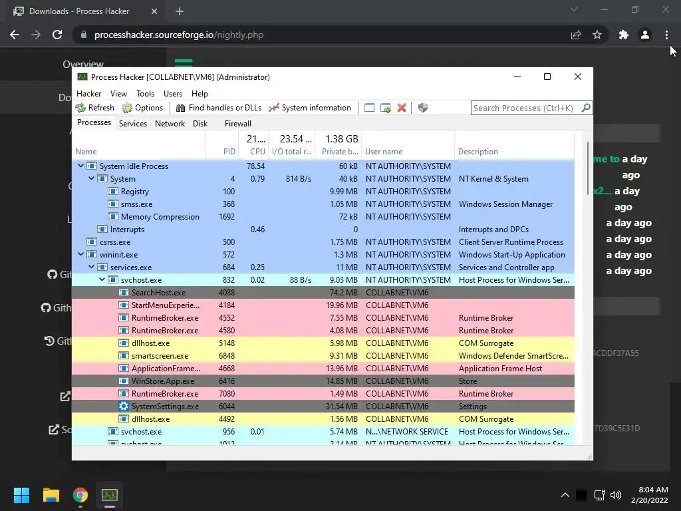Click the WinStore.App.exe process icon

click(124, 381)
